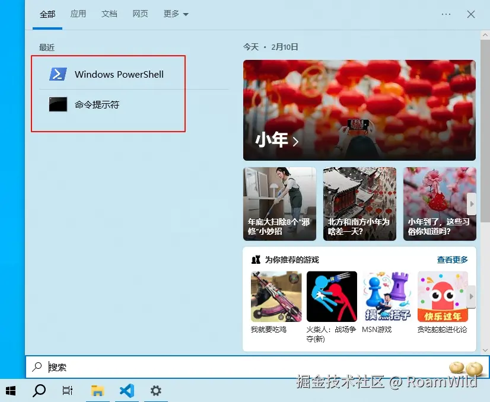Viewport: 490px width, 402px height.
Task: Open the 小年 featured banner
Action: [x=359, y=110]
